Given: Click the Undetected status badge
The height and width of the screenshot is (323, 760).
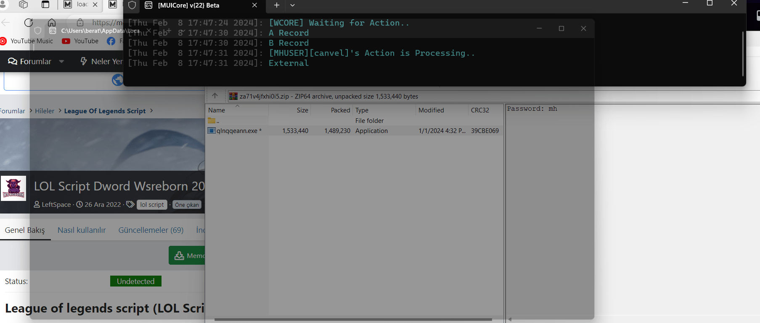Looking at the screenshot, I should pos(136,281).
